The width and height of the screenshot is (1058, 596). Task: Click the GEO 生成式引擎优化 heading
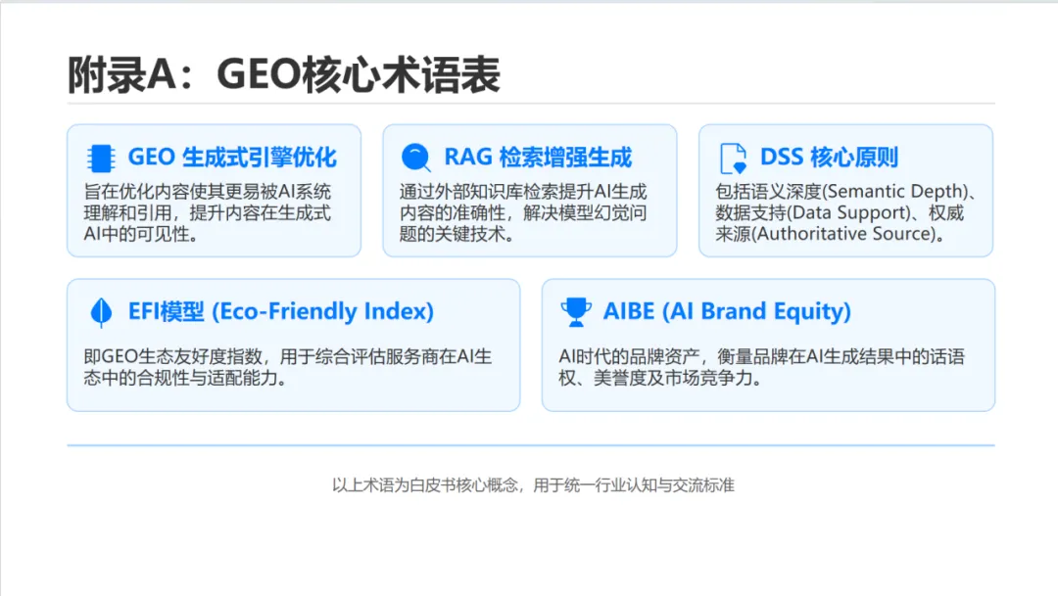232,158
